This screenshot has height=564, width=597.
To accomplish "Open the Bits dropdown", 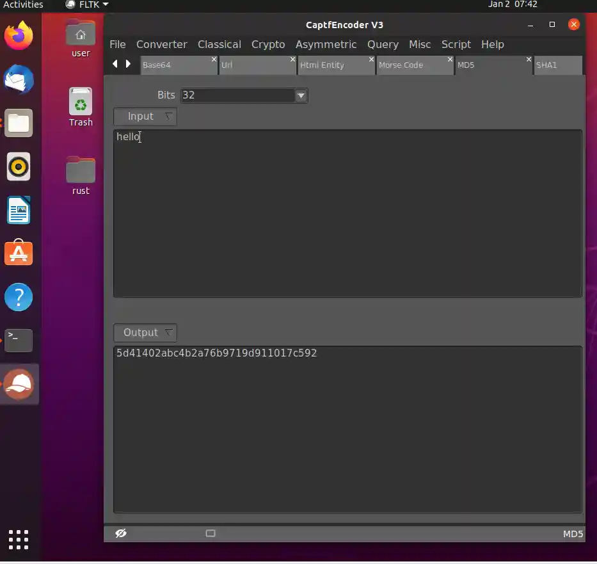I will coord(301,95).
